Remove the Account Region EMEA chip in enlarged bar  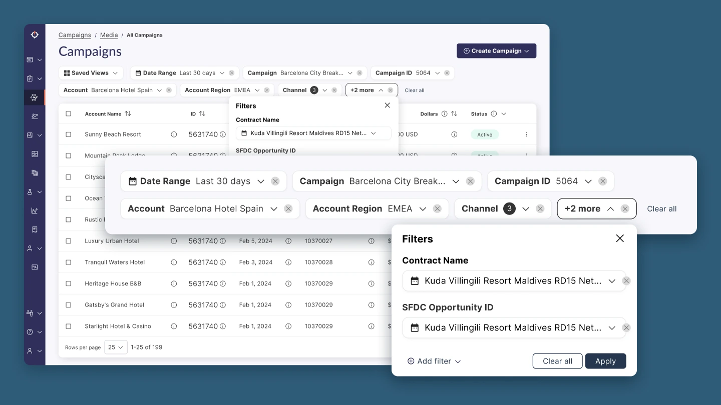pos(438,208)
